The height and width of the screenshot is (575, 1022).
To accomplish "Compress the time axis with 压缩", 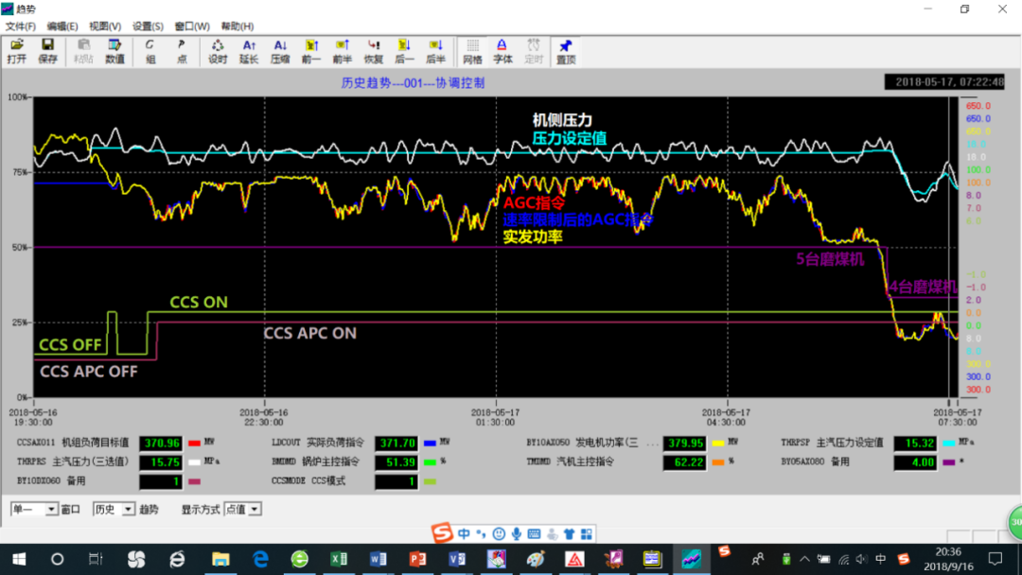I will tap(280, 51).
